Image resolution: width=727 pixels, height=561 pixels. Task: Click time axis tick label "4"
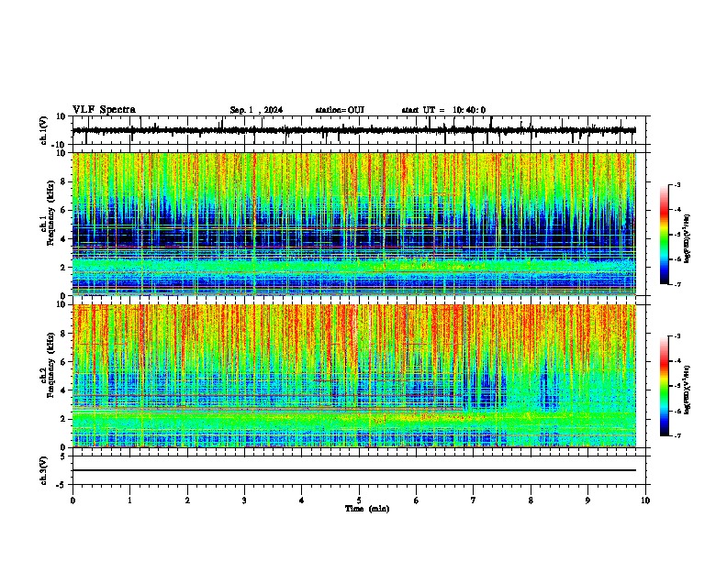[x=302, y=500]
